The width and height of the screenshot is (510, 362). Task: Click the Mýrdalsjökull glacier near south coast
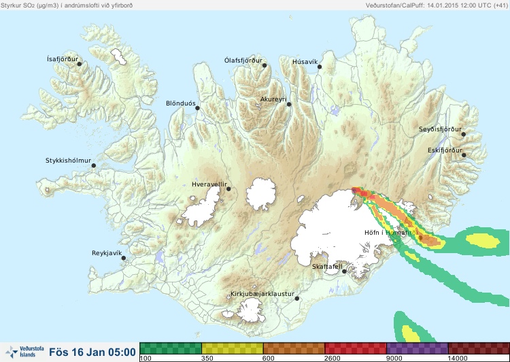[x=250, y=310]
